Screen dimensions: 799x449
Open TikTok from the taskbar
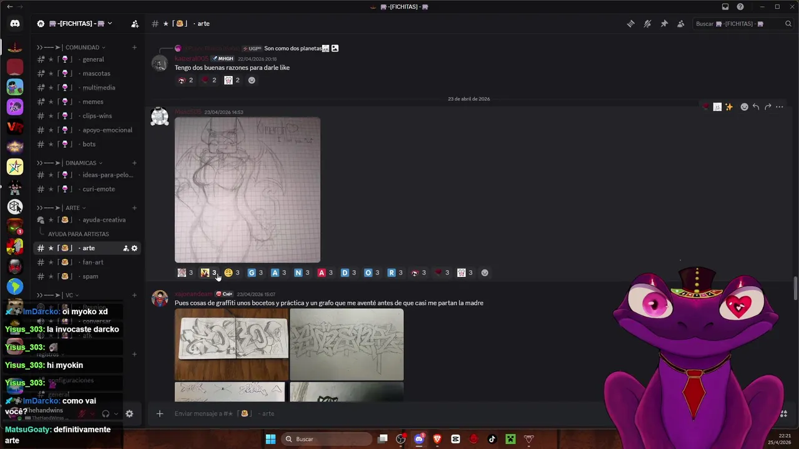pos(492,439)
